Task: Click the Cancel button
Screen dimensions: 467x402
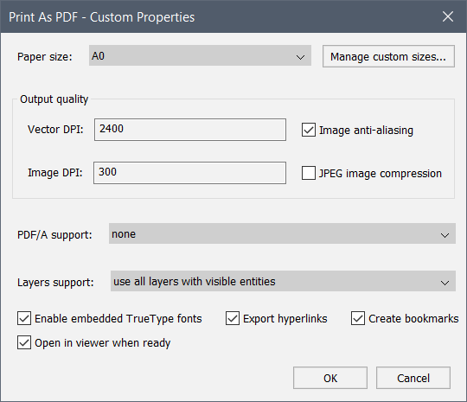Action: (413, 378)
